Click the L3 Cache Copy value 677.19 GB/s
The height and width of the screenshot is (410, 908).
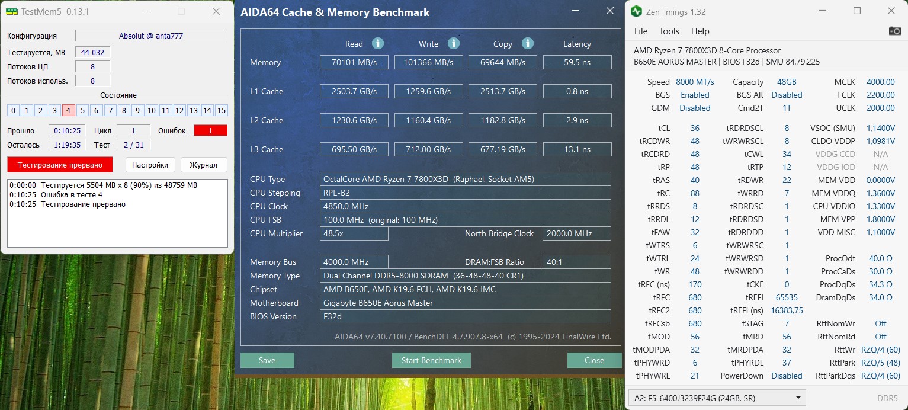tap(503, 149)
